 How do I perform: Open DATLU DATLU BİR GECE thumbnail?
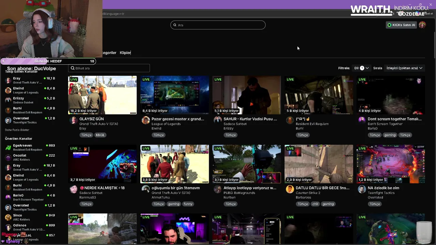[319, 164]
